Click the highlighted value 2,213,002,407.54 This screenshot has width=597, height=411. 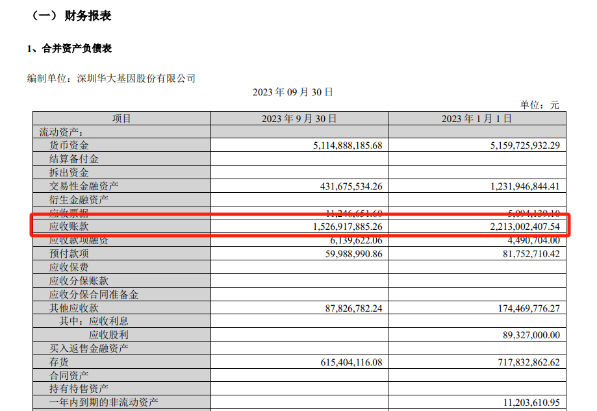[x=518, y=227]
